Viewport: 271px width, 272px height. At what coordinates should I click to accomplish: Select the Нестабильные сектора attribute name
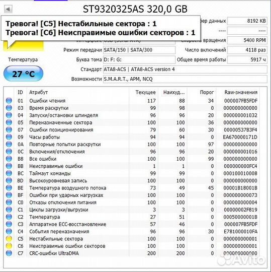tap(56, 239)
